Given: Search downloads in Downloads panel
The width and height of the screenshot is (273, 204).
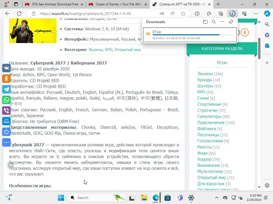Looking at the screenshot, I should coord(214,22).
